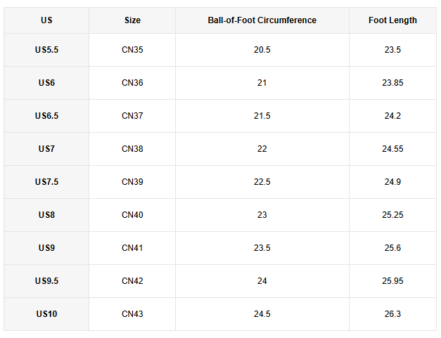Select the US10 row label
This screenshot has width=441, height=338.
(46, 314)
